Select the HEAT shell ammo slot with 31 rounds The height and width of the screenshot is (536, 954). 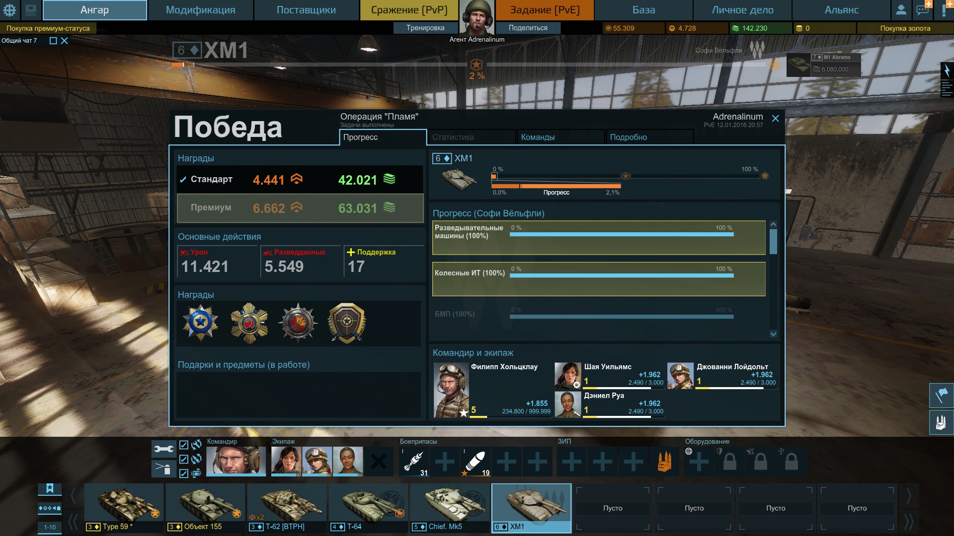click(414, 462)
